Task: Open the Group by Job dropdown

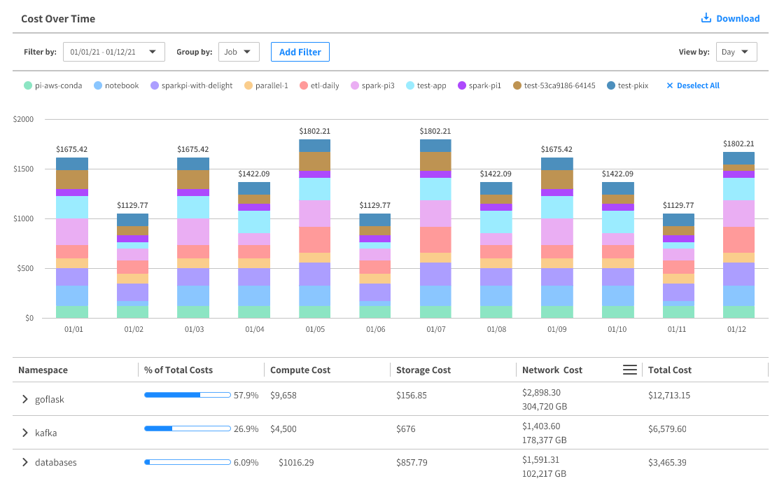Action: click(x=239, y=51)
